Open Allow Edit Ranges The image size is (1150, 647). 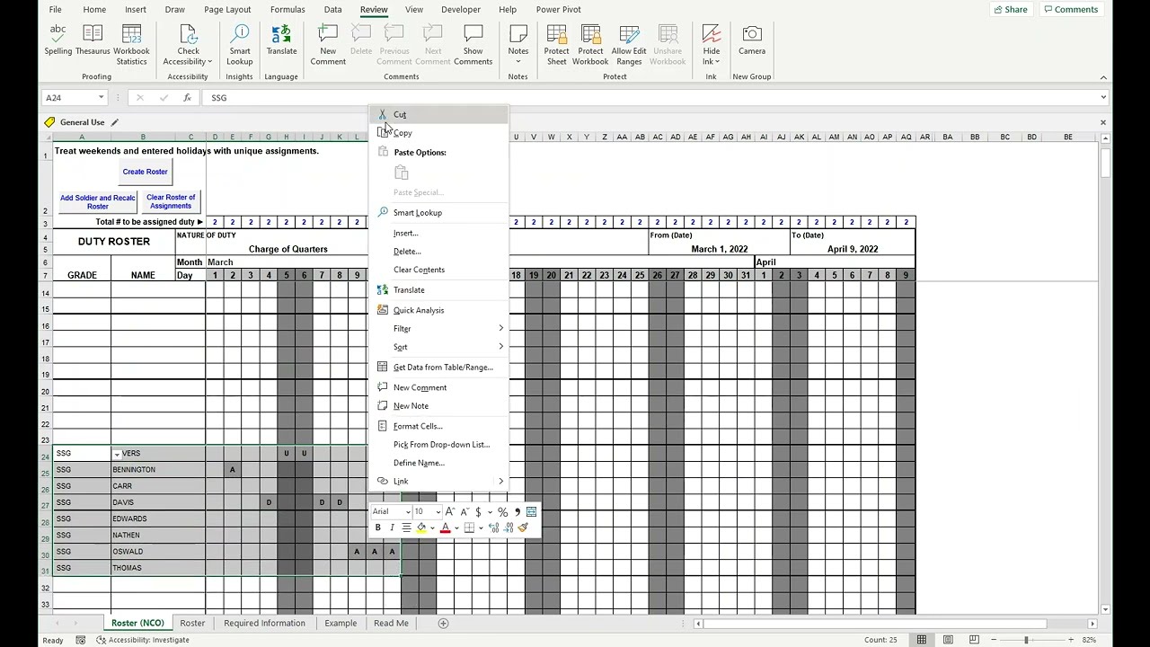tap(629, 45)
